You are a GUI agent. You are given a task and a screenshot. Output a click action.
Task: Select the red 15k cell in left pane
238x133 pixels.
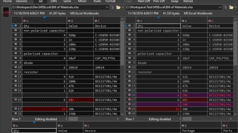80,100
